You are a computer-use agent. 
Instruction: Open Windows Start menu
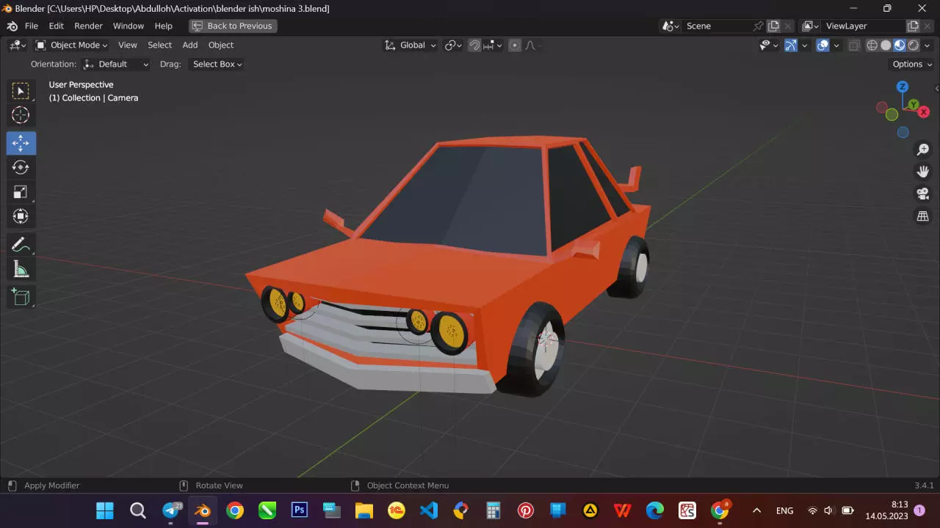105,510
